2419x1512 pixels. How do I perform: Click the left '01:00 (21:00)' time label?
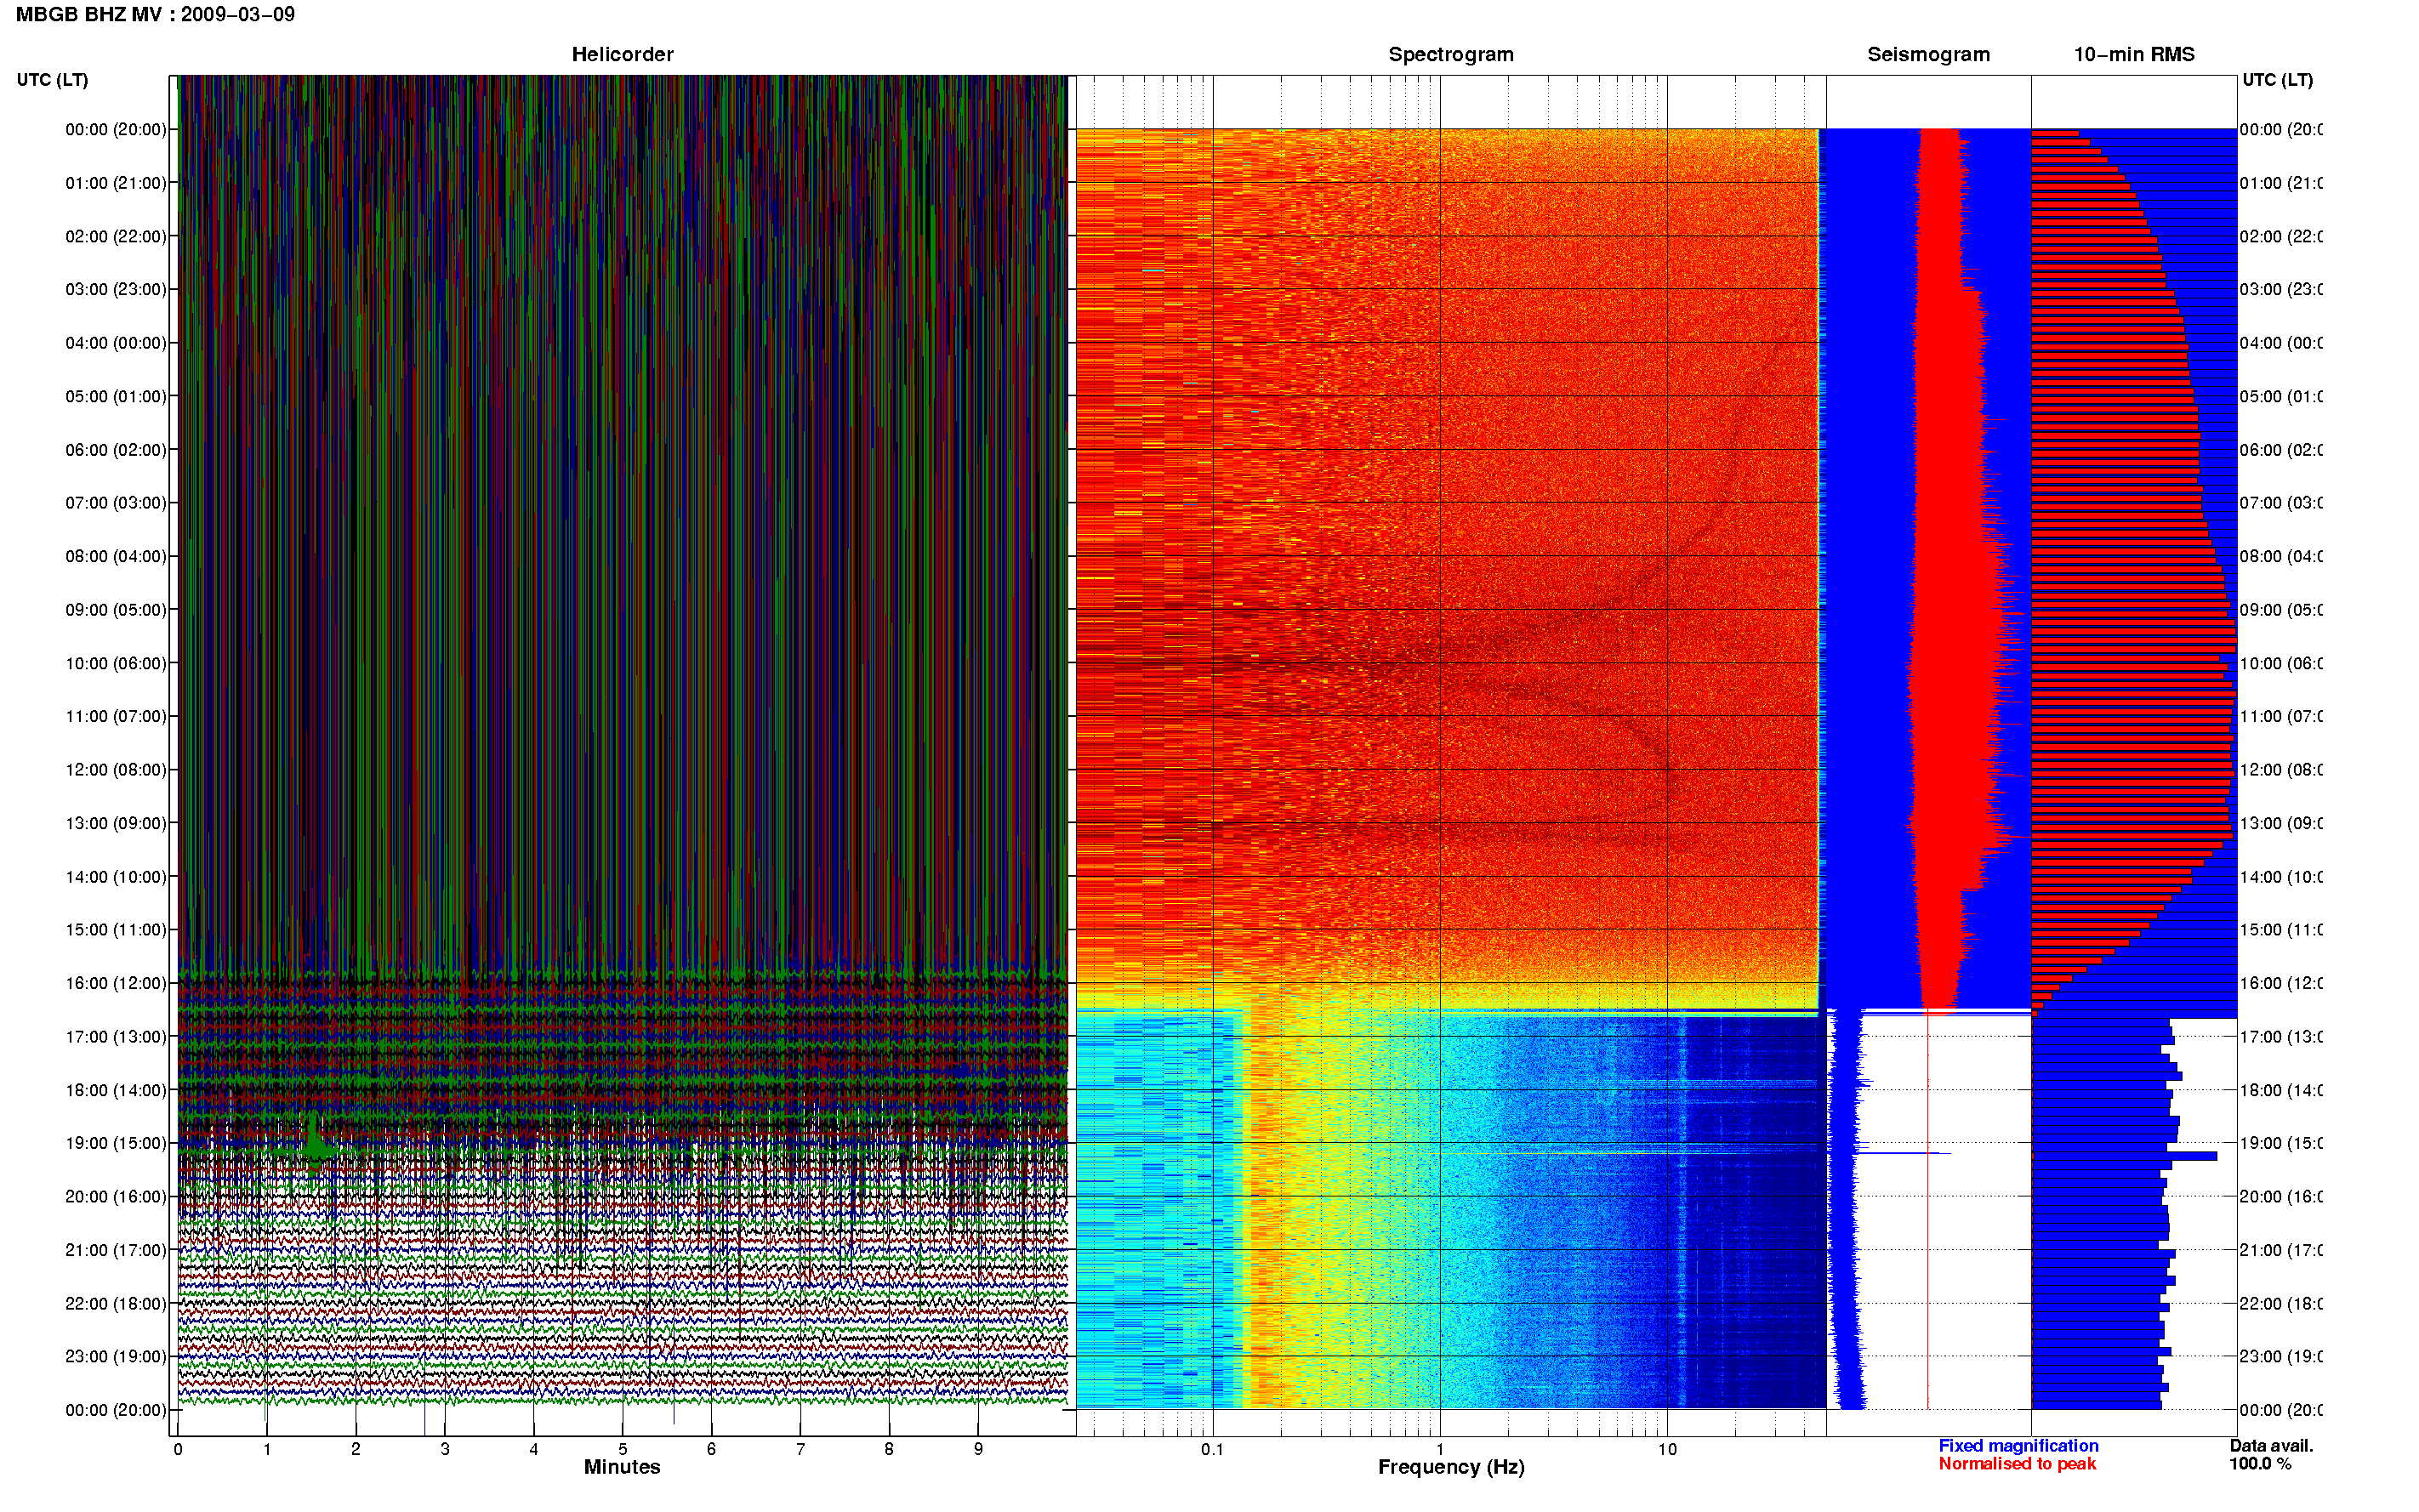pyautogui.click(x=116, y=183)
